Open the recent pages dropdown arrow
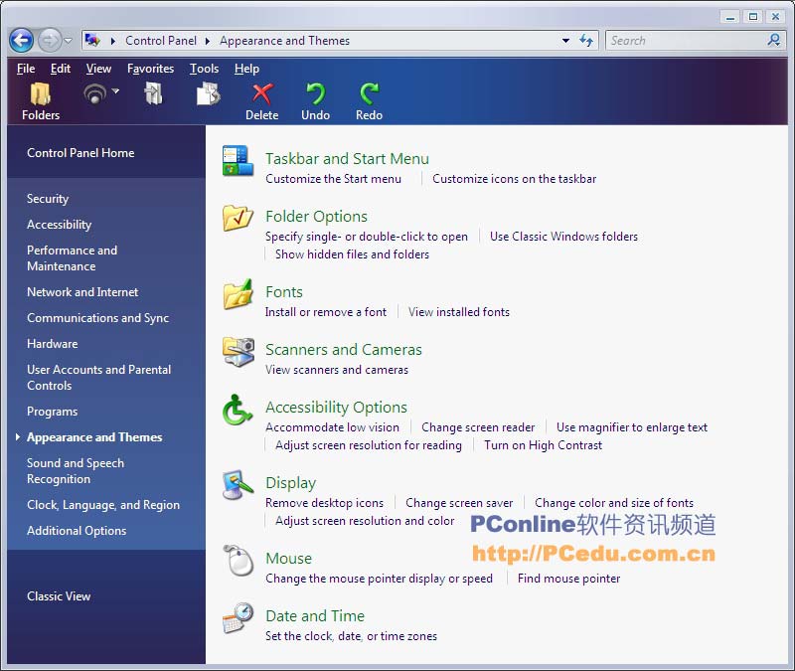 coord(68,41)
